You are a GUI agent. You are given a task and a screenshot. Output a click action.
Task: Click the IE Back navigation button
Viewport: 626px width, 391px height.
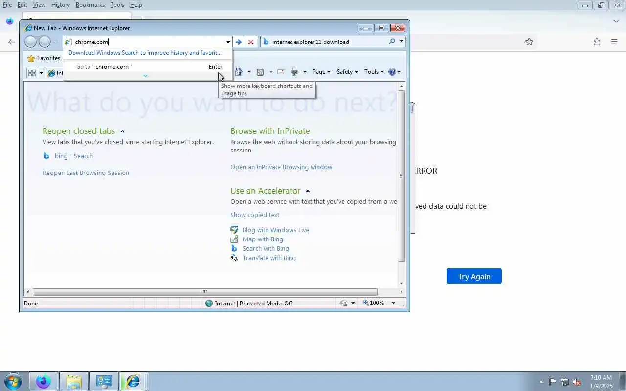click(x=30, y=42)
